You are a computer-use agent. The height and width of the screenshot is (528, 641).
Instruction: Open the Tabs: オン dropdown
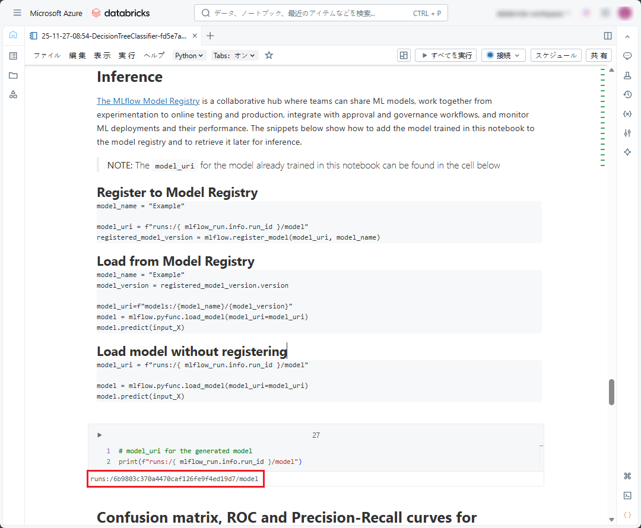(234, 55)
